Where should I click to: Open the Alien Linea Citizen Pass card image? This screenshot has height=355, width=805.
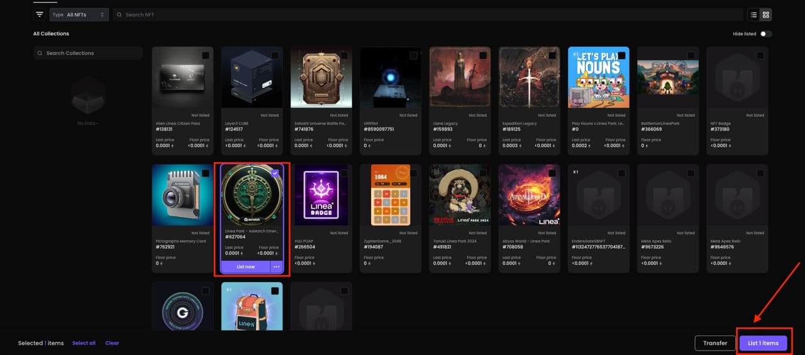182,77
